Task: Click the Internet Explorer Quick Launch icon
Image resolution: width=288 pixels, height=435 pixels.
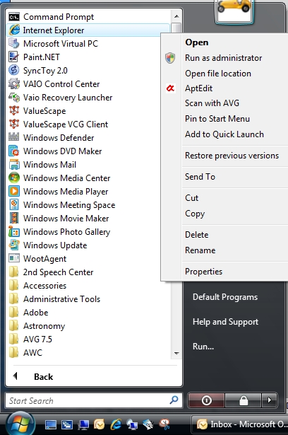Action: tap(116, 424)
